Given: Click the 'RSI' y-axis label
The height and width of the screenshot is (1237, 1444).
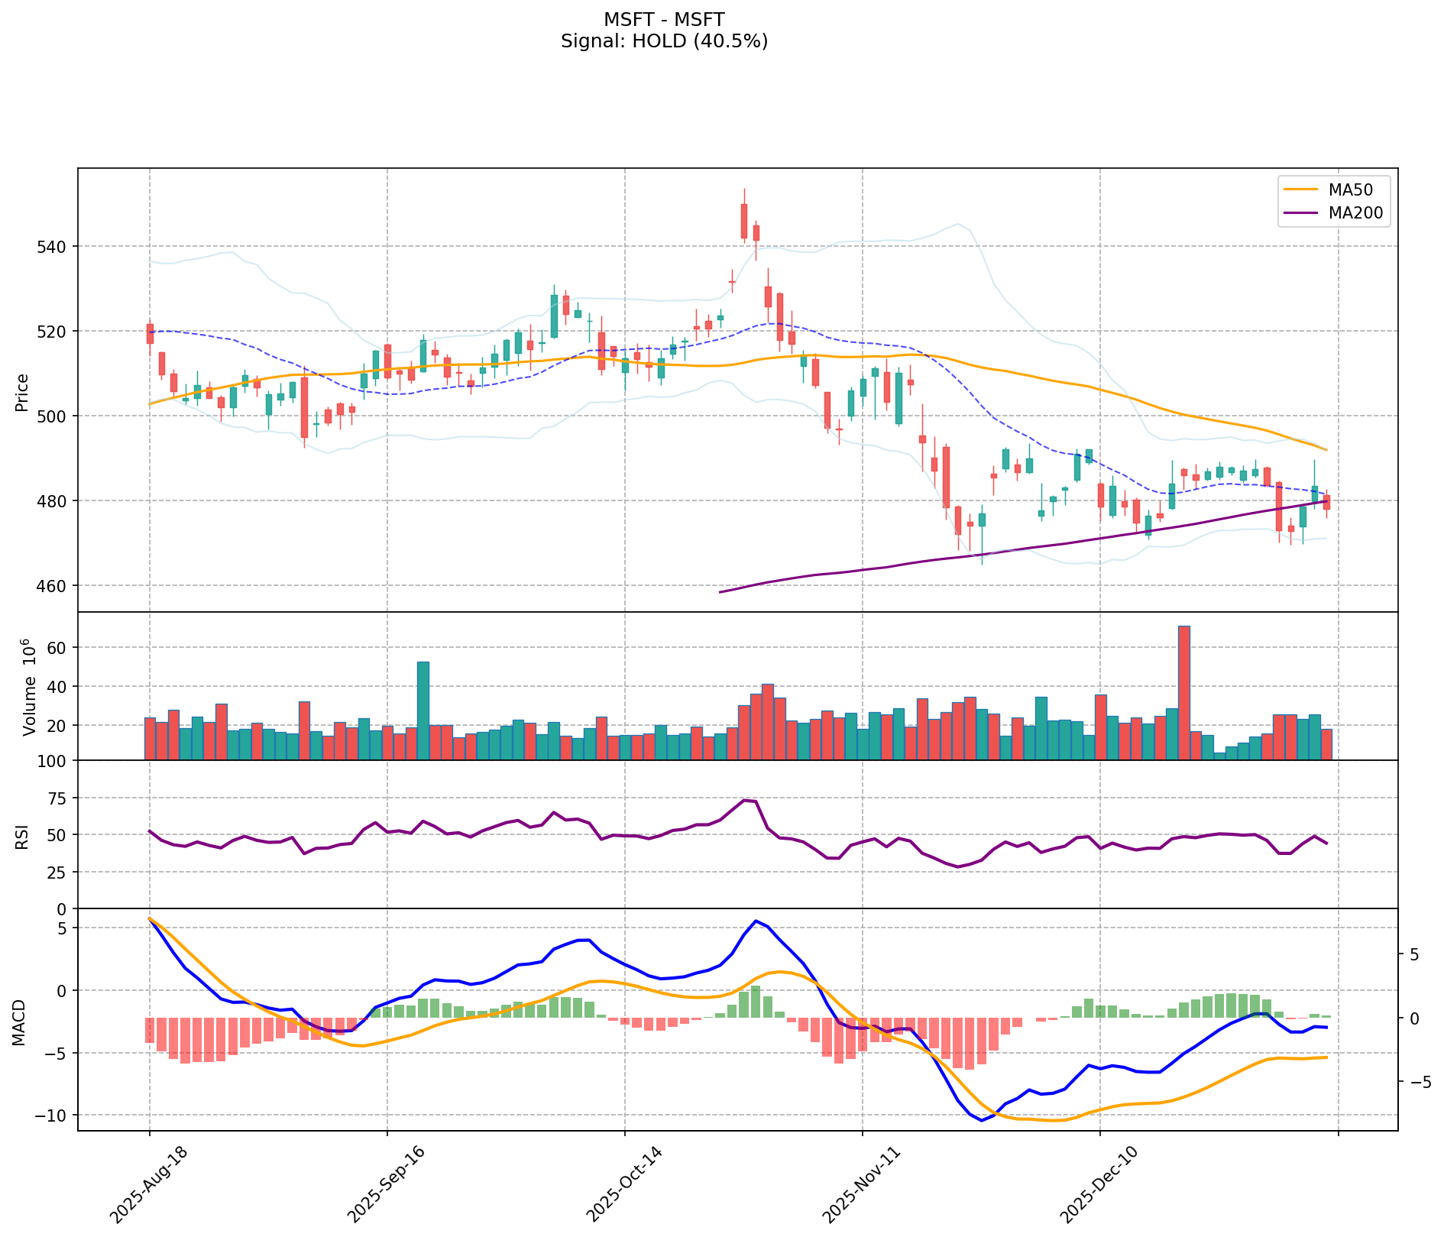Looking at the screenshot, I should (22, 836).
